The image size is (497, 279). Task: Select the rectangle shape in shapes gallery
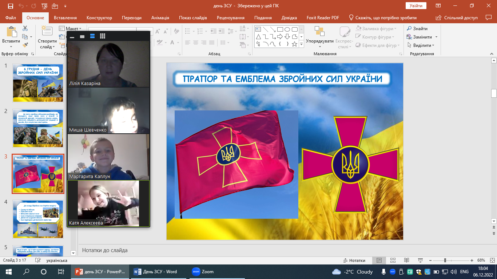pos(280,29)
